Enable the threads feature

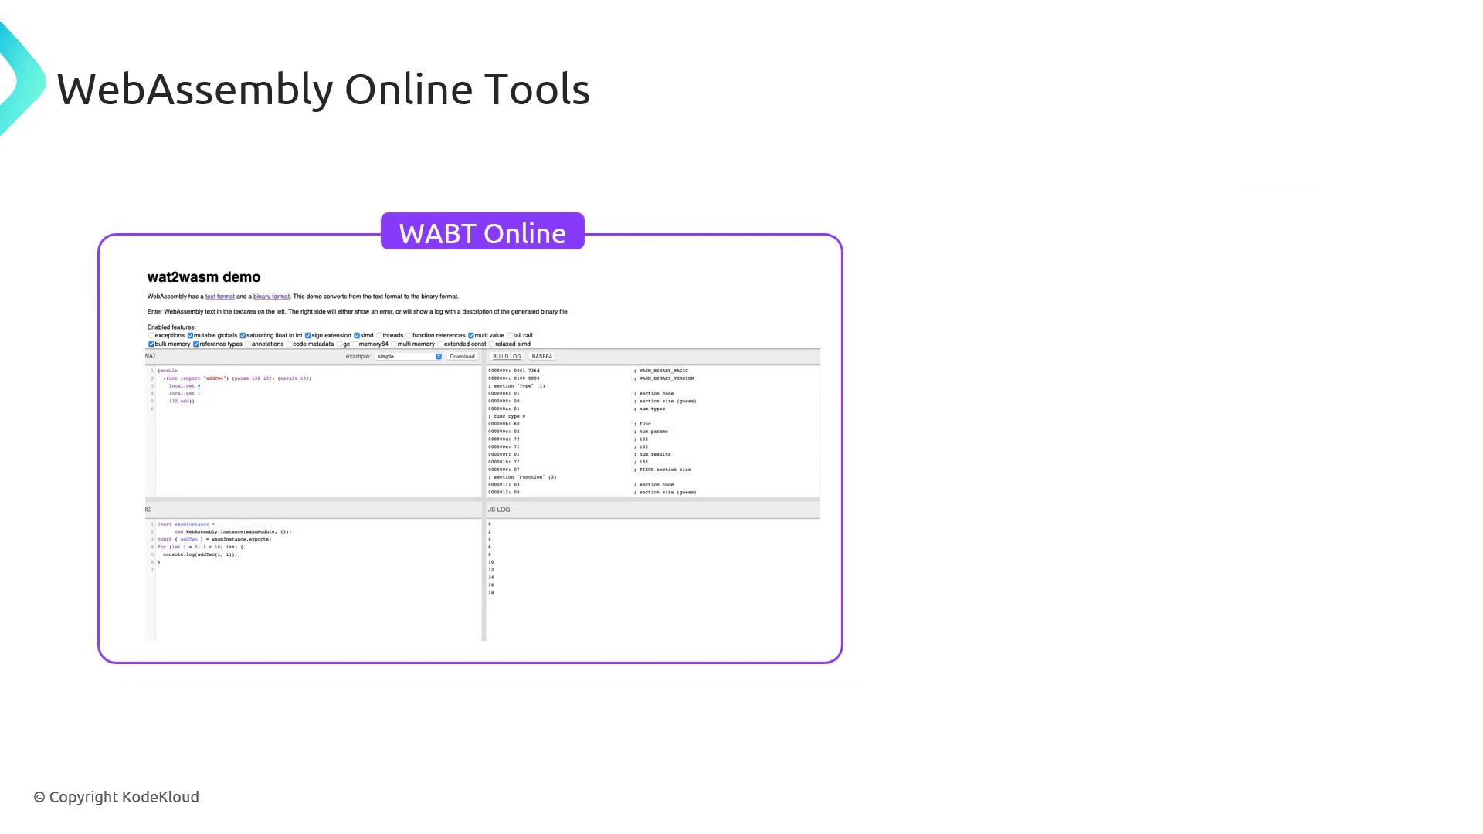[x=379, y=336]
